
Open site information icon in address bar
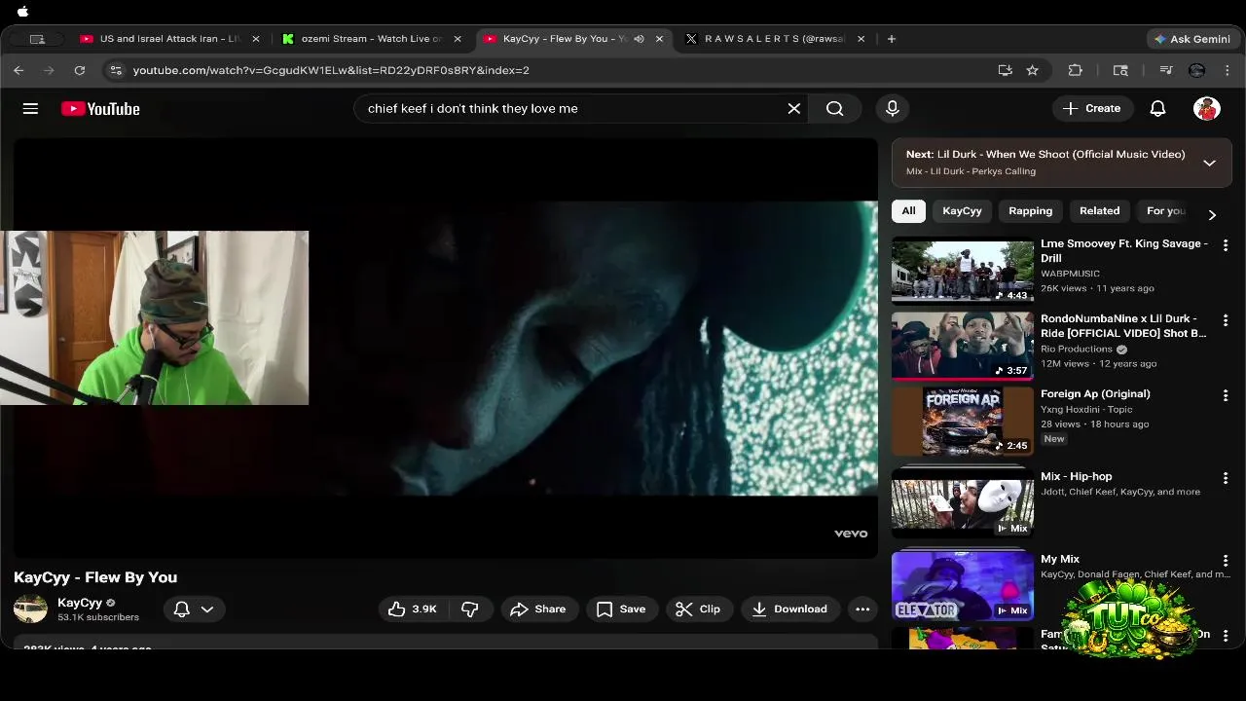116,70
